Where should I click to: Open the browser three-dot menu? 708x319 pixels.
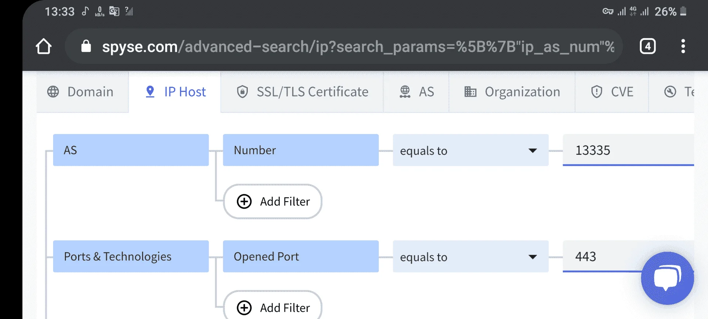[683, 47]
